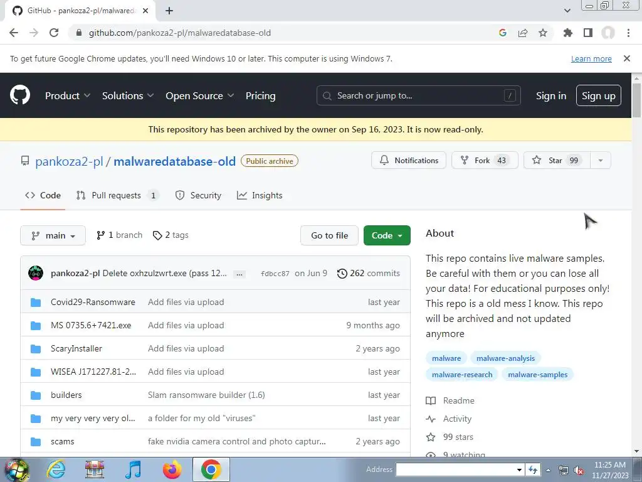Click Sign in
The image size is (642, 482).
click(x=551, y=95)
